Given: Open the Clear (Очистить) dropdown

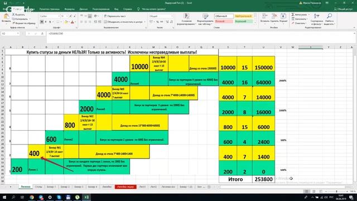Looking at the screenshot, I should (299, 23).
